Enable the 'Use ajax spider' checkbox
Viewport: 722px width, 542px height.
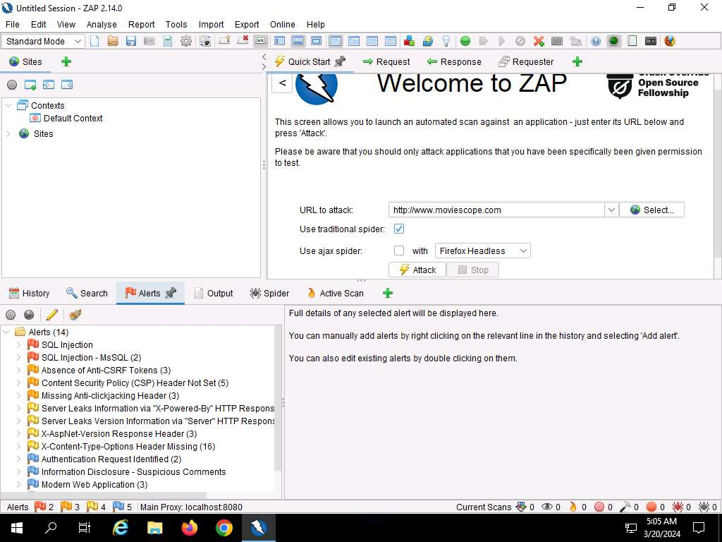[x=399, y=251]
